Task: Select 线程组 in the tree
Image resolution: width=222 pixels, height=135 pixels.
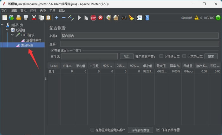Action: click(x=21, y=30)
